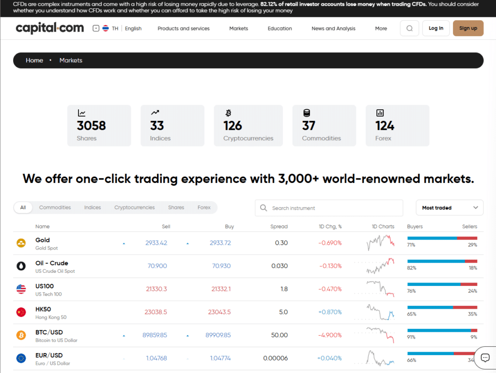Click the HK50 buyers/sellers sentiment bar
This screenshot has height=373, width=496.
[x=442, y=307]
